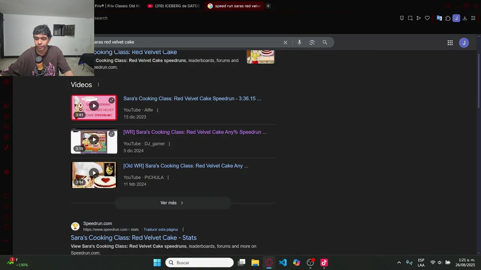Open TikTok in the Opera sidebar

tap(6, 147)
